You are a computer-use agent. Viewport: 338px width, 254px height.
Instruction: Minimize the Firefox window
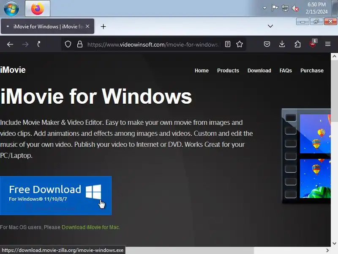303,22
